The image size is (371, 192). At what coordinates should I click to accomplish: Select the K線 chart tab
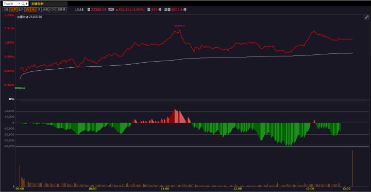click(6, 10)
